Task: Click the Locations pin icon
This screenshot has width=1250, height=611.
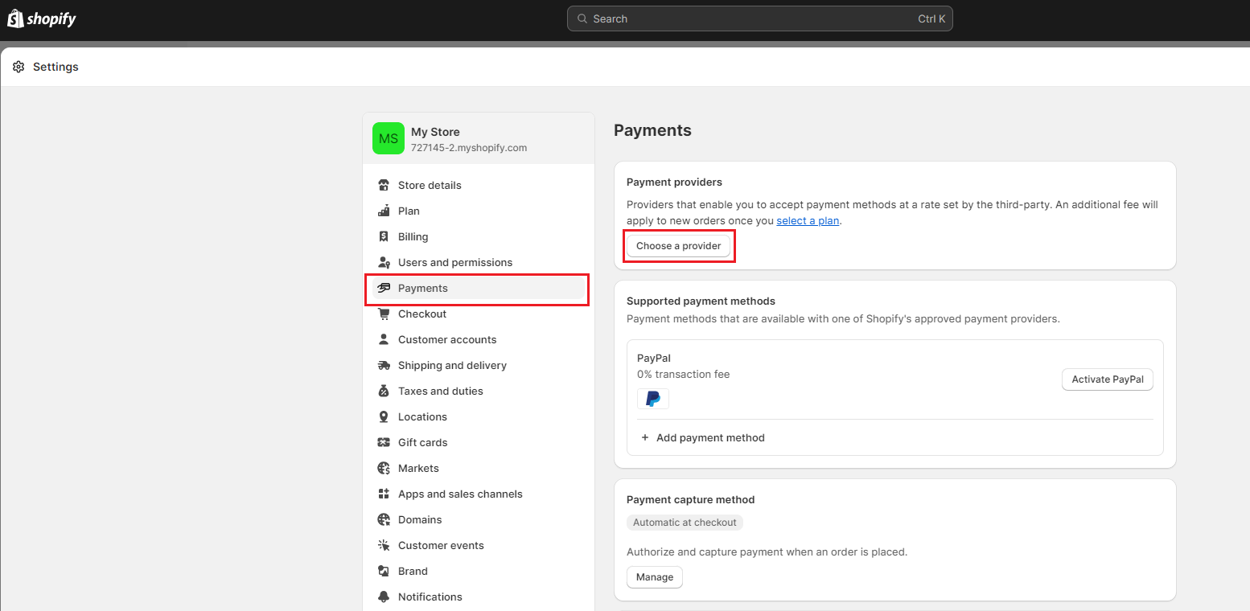Action: (x=384, y=416)
